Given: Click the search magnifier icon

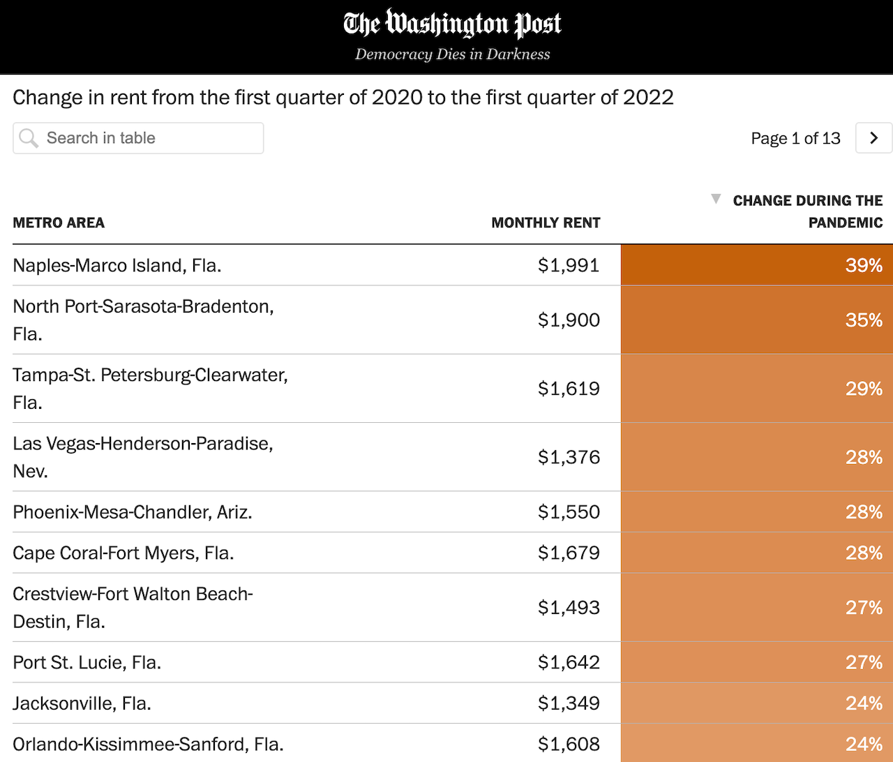Looking at the screenshot, I should pyautogui.click(x=29, y=138).
